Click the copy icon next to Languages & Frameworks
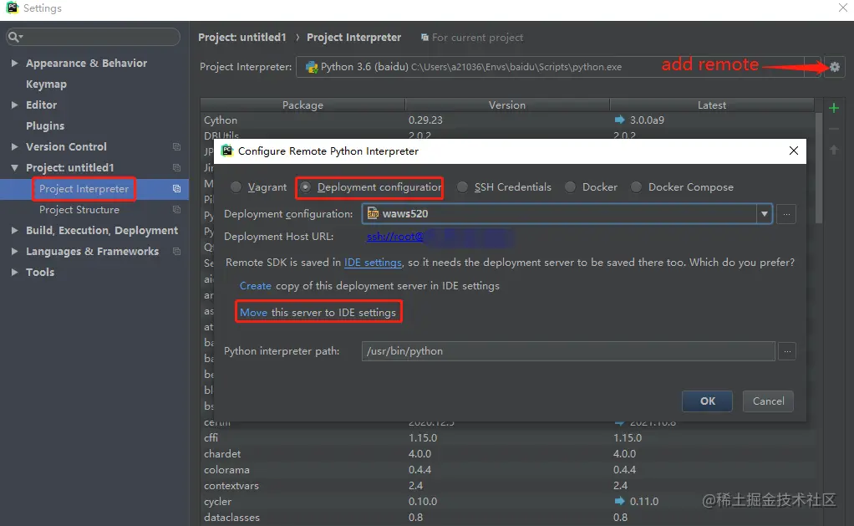854x526 pixels. [176, 251]
